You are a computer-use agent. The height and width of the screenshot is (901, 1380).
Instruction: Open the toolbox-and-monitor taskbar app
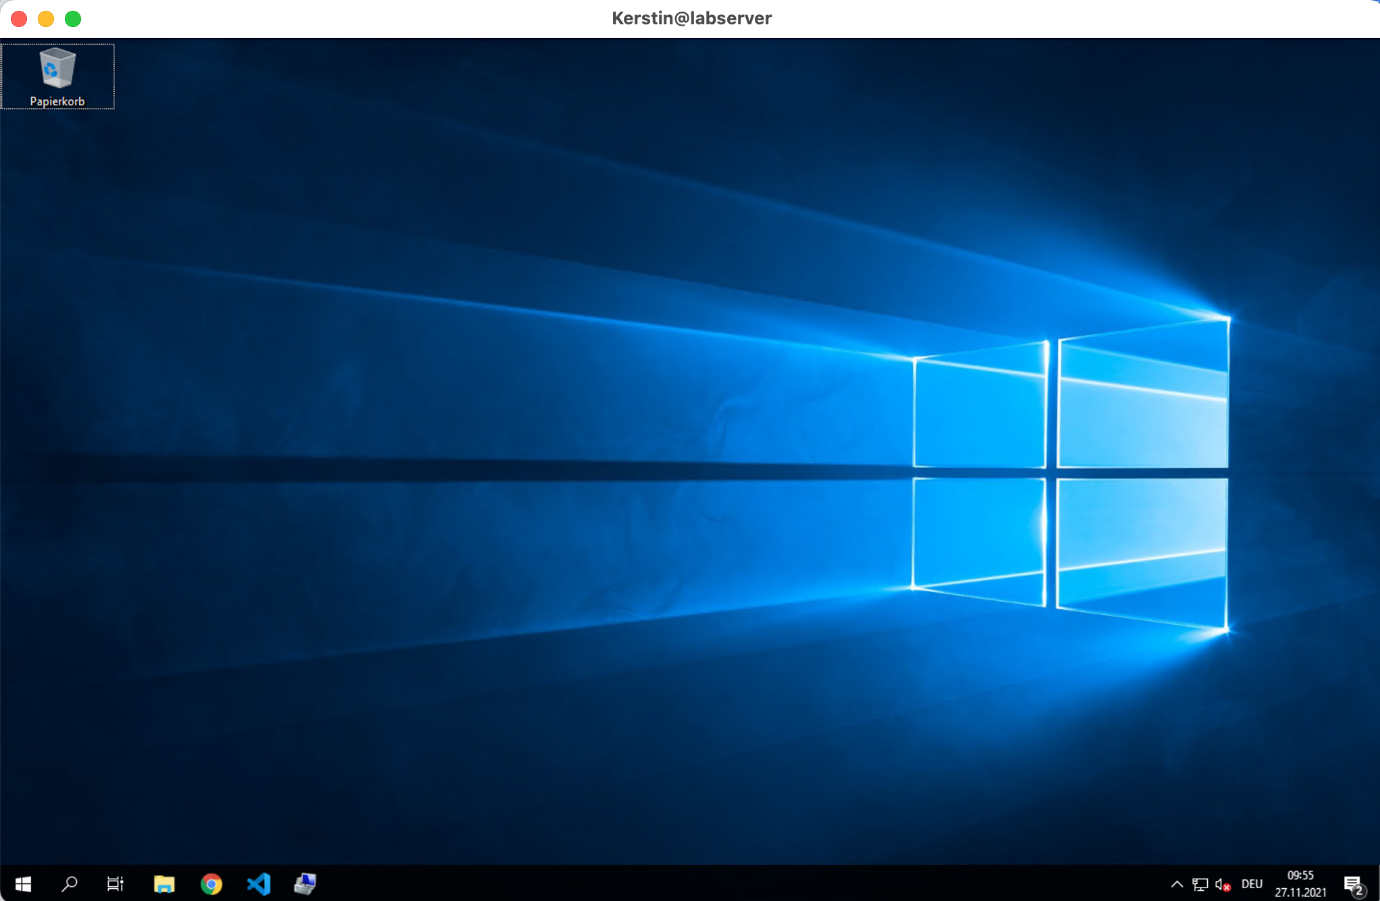tap(305, 883)
